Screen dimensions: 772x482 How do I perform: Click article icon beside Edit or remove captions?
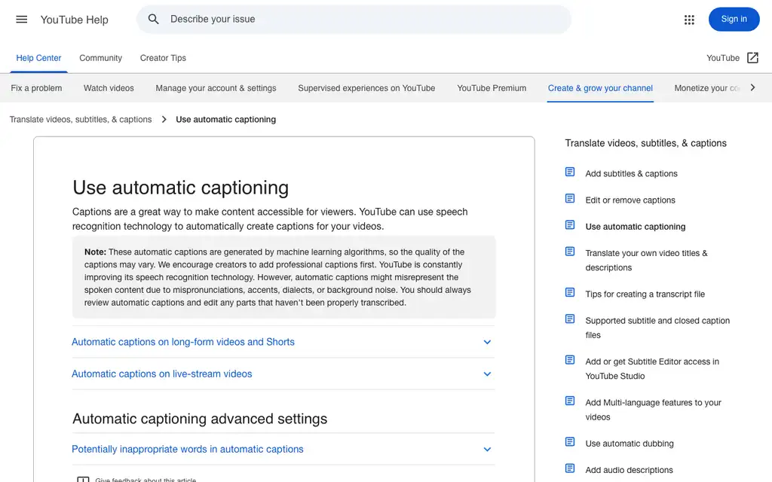click(570, 199)
